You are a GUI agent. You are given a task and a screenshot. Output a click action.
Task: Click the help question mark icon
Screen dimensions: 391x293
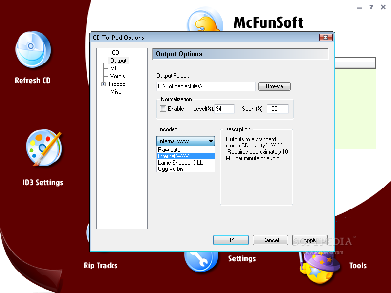[x=371, y=7]
